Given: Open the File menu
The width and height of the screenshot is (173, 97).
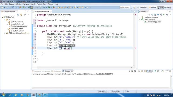Looking at the screenshot, I should (2, 4).
